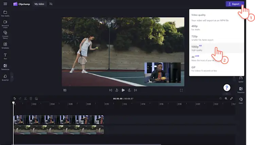Image resolution: width=255 pixels, height=145 pixels.
Task: Open the Record & create sidebar tab
Action: 5,24
